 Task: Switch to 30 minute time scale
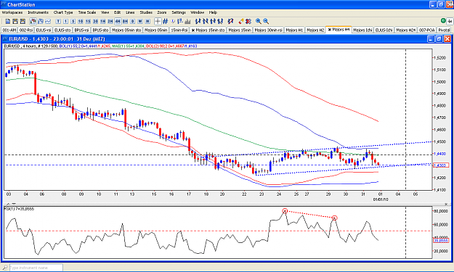95,21
